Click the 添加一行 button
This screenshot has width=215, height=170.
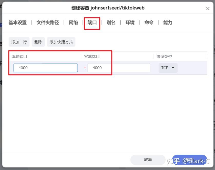(19, 42)
